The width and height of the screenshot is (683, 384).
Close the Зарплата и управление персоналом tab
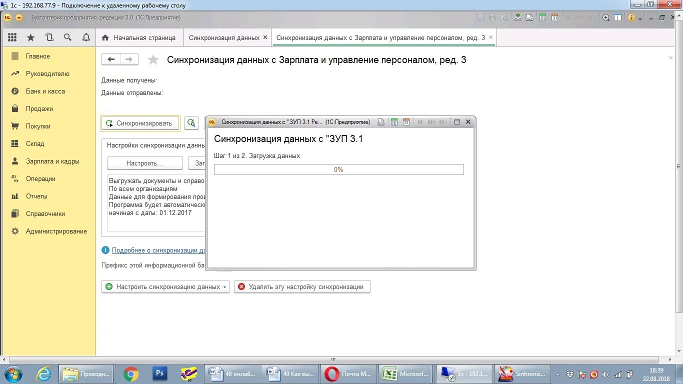(x=490, y=37)
